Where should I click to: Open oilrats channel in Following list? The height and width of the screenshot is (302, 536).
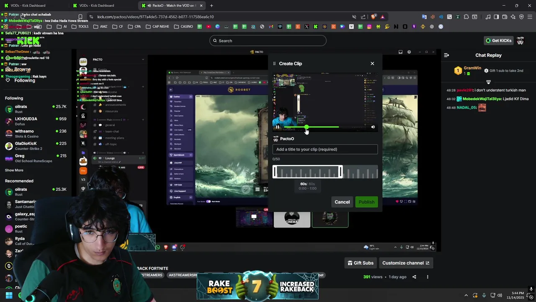[36, 109]
